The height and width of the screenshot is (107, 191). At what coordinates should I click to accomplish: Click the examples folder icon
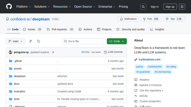[11, 92]
